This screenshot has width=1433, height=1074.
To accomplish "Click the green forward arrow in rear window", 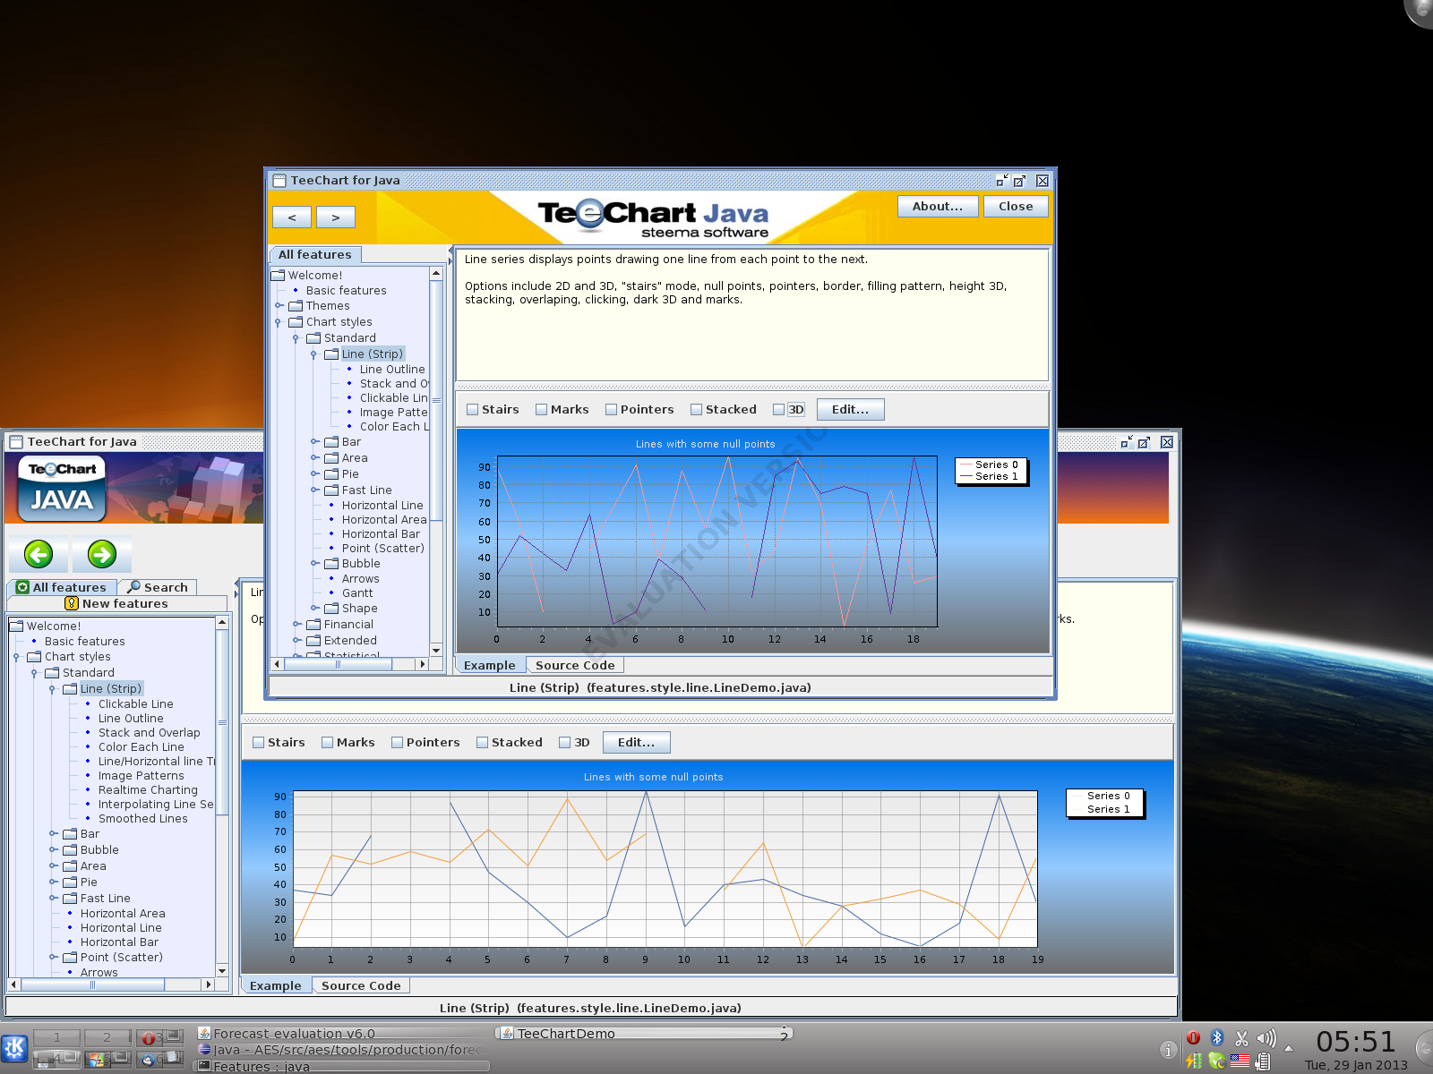I will tap(102, 555).
